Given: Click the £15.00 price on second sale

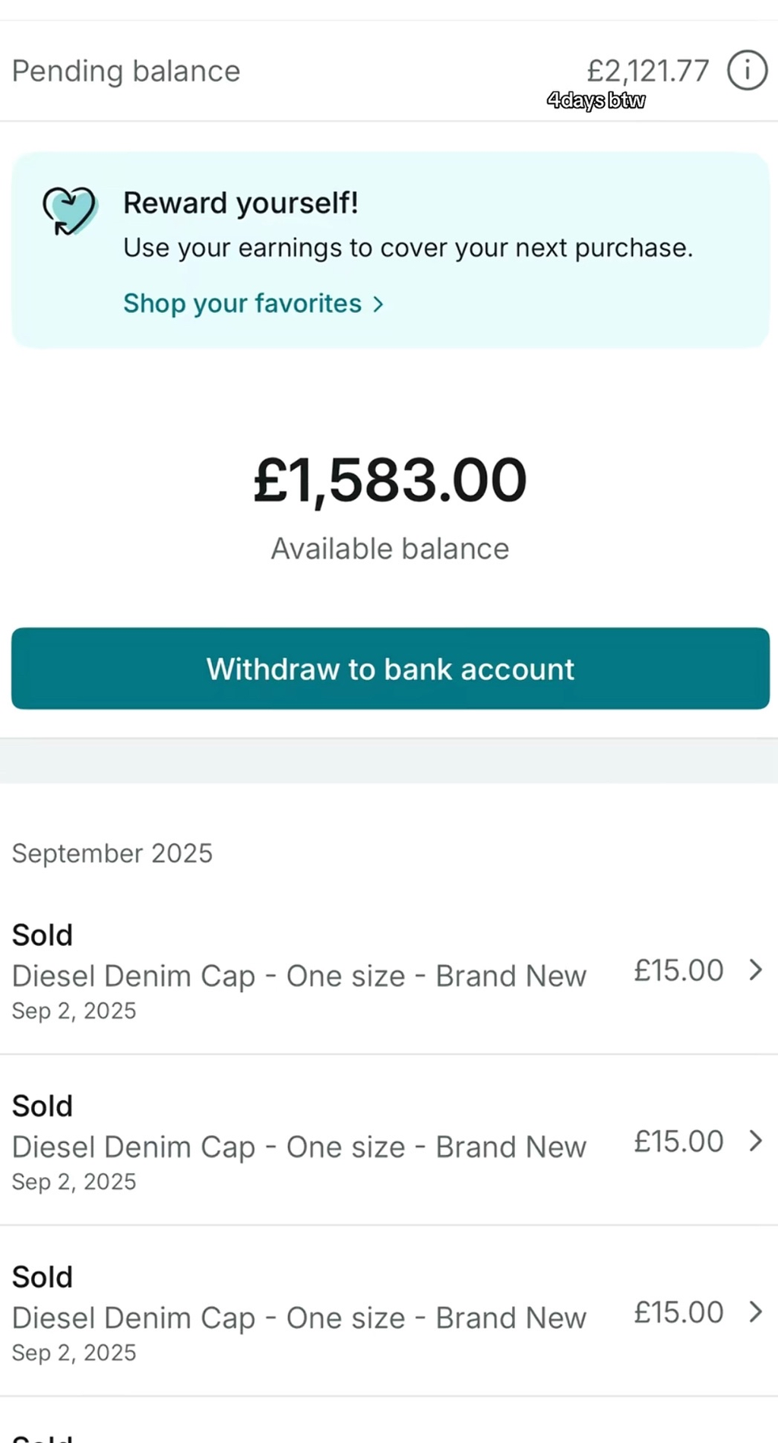Looking at the screenshot, I should [x=678, y=1141].
